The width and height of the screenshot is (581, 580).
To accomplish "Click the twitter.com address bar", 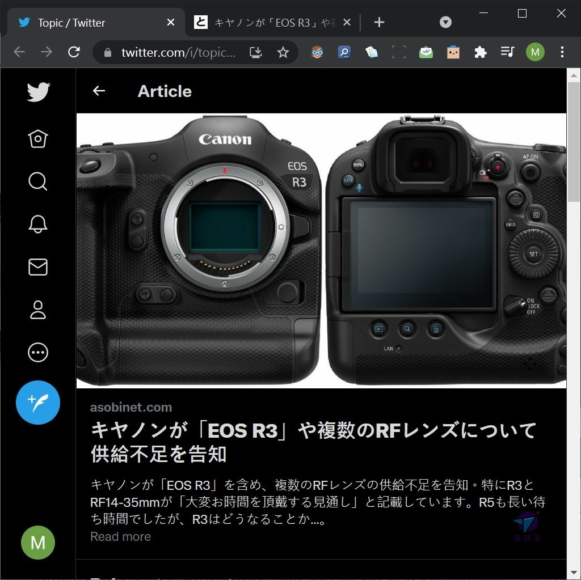I will point(178,52).
